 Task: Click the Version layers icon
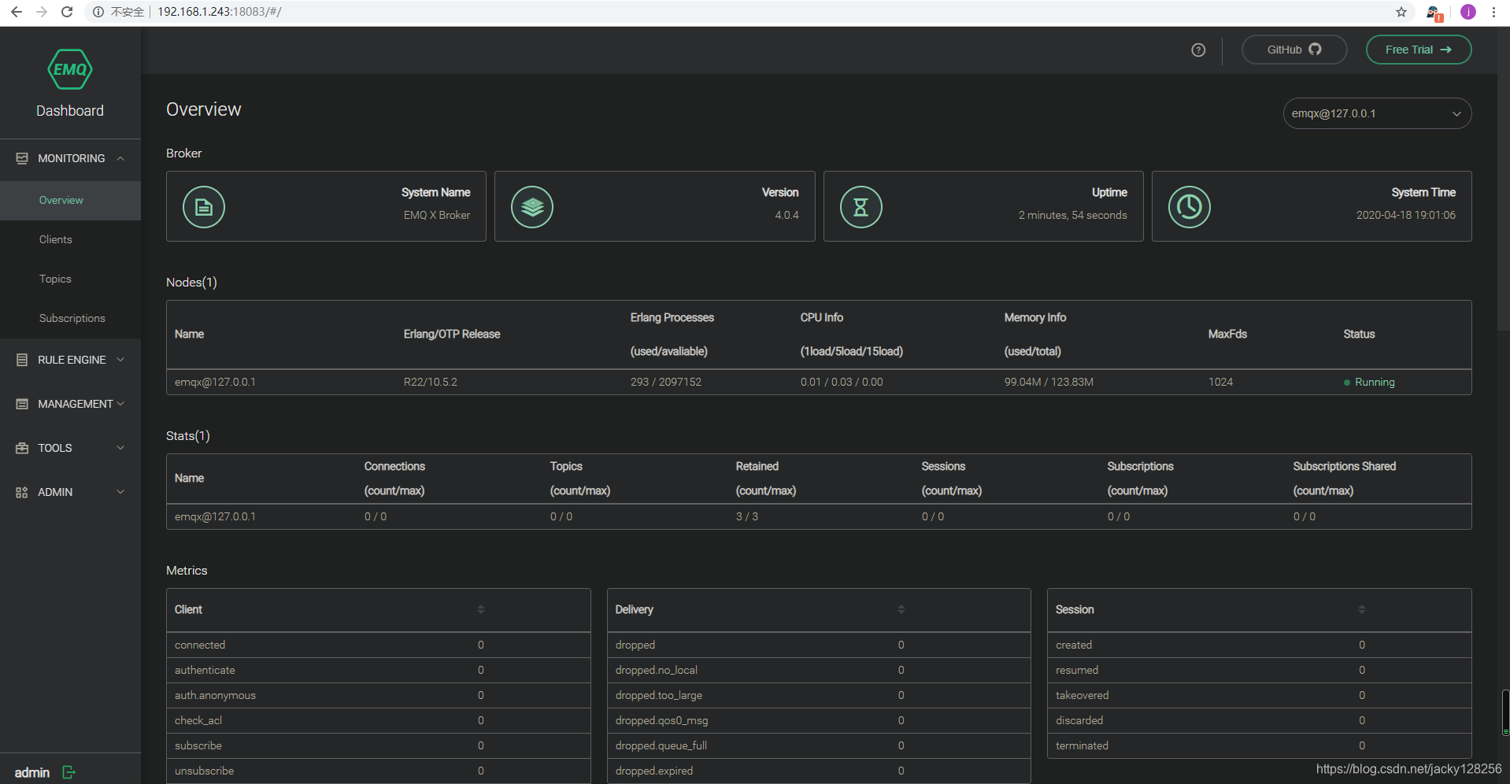click(x=532, y=207)
